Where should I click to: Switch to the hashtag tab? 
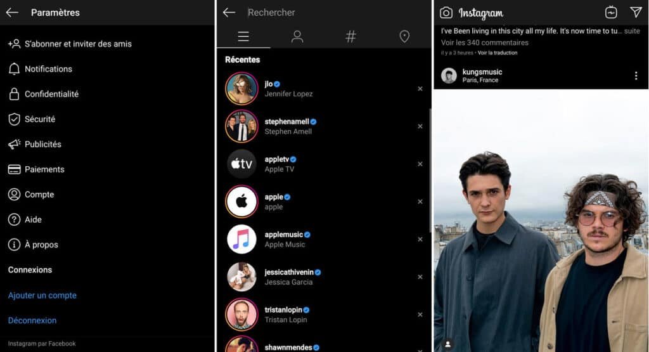point(350,36)
